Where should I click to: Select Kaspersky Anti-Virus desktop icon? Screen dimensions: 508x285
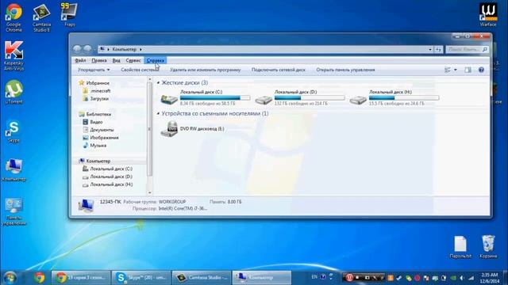point(13,55)
